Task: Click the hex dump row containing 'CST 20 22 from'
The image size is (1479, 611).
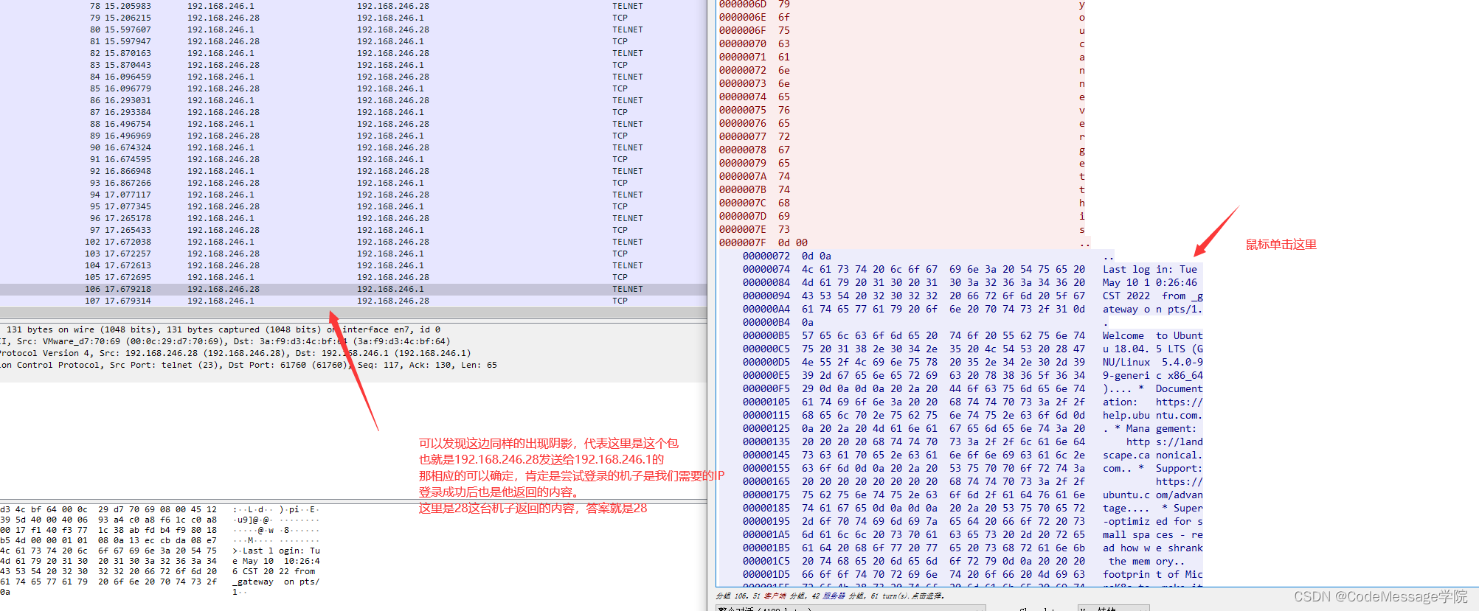Action: coord(160,571)
